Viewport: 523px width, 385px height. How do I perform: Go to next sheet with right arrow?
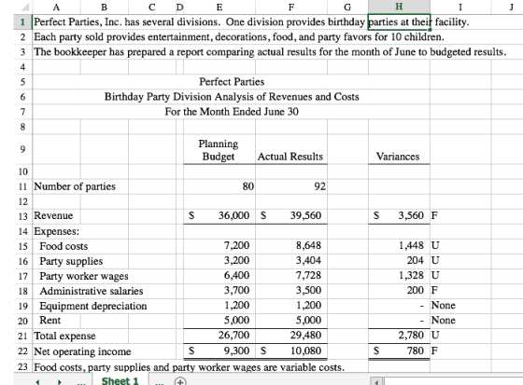[x=60, y=382]
